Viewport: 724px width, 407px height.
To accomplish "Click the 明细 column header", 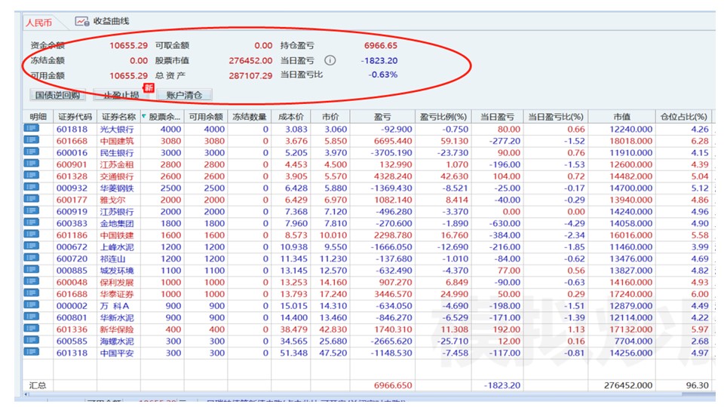I will [38, 117].
